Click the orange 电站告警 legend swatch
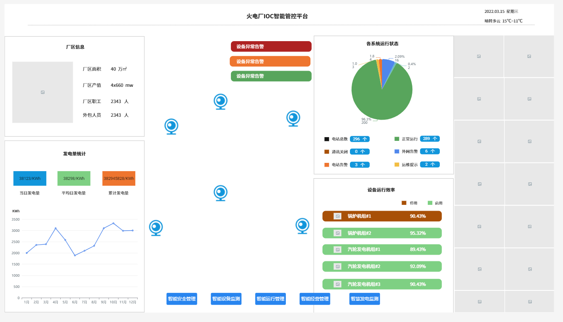 [327, 165]
